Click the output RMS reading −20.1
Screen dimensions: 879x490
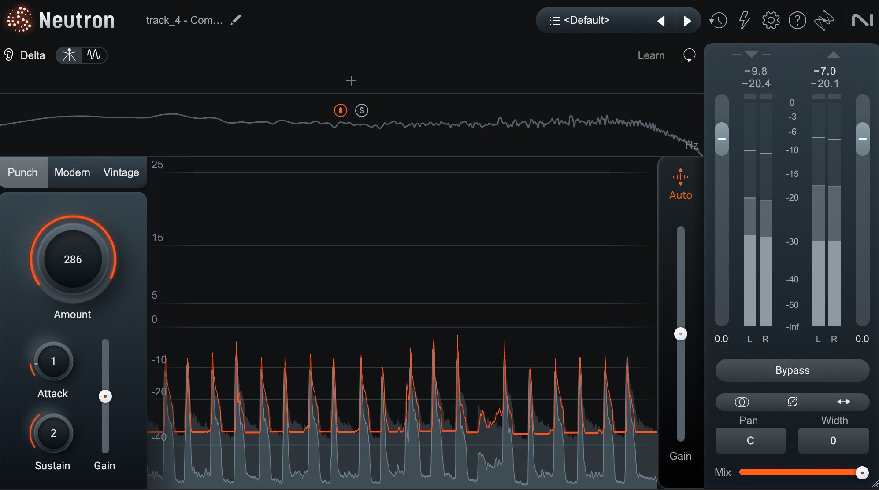click(x=825, y=84)
